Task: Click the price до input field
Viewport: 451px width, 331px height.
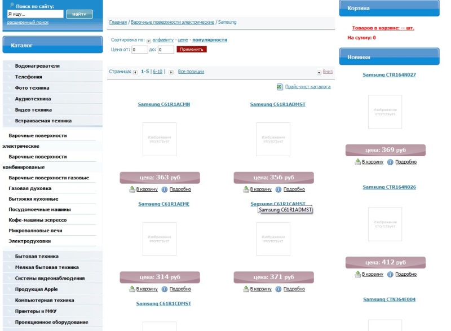Action: pos(166,50)
